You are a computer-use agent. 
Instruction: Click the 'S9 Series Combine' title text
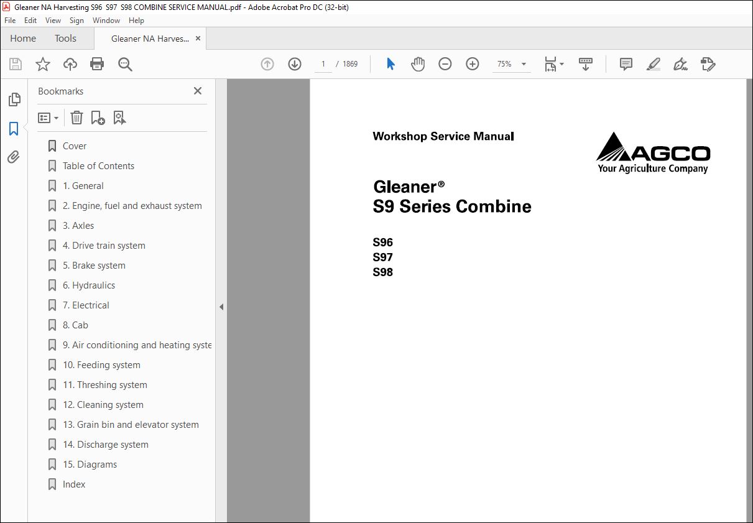452,206
